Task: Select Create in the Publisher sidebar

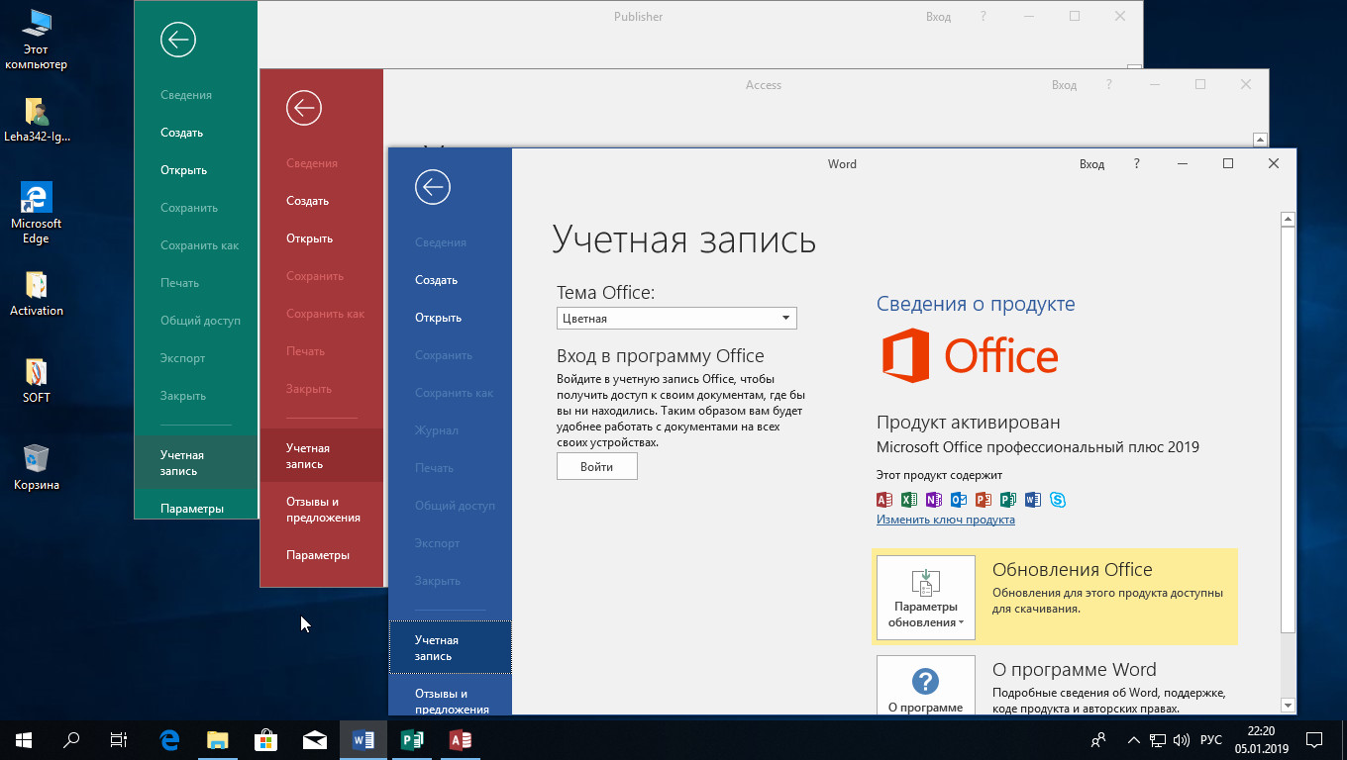Action: tap(181, 133)
